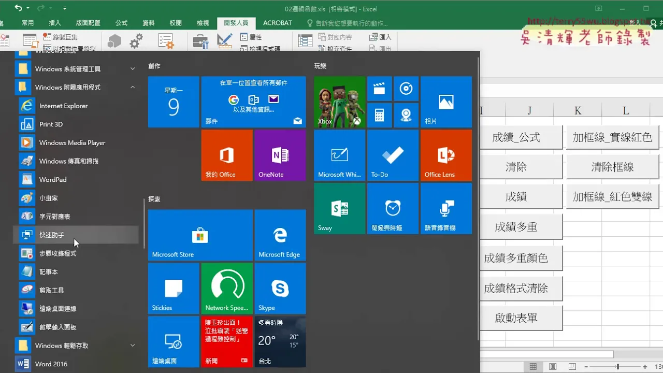Screen dimensions: 663x373
Task: Open the 郵件 (Mail) tile
Action: [254, 102]
